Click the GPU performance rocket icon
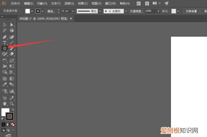Screen dimensions: 207x137 point(167,3)
